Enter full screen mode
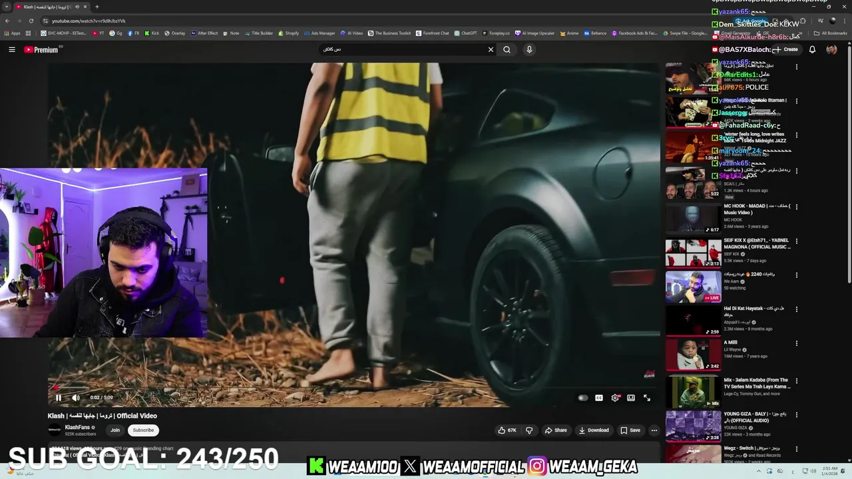The height and width of the screenshot is (479, 852). click(x=647, y=398)
